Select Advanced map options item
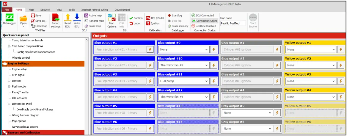 pyautogui.click(x=25, y=127)
